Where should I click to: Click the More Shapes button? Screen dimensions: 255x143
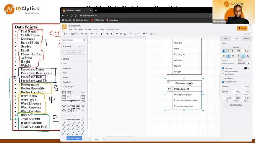pos(74,138)
